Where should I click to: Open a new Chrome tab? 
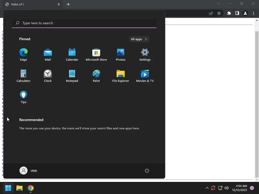point(68,4)
